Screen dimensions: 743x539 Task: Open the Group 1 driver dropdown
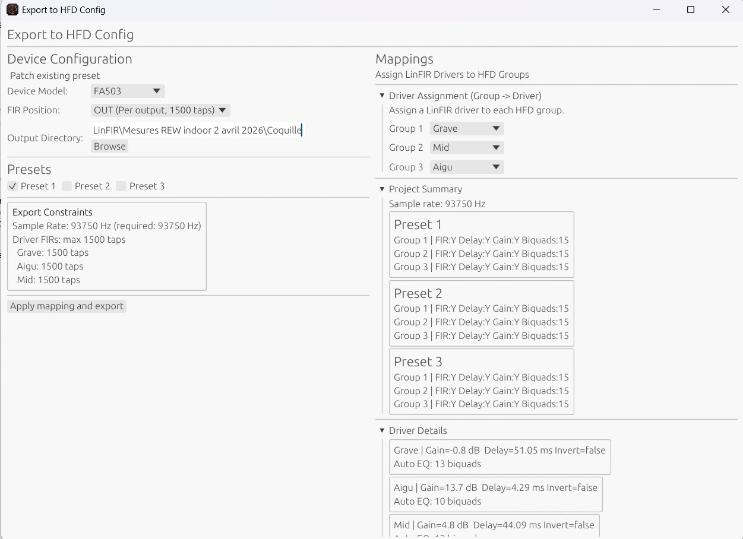[x=466, y=129]
